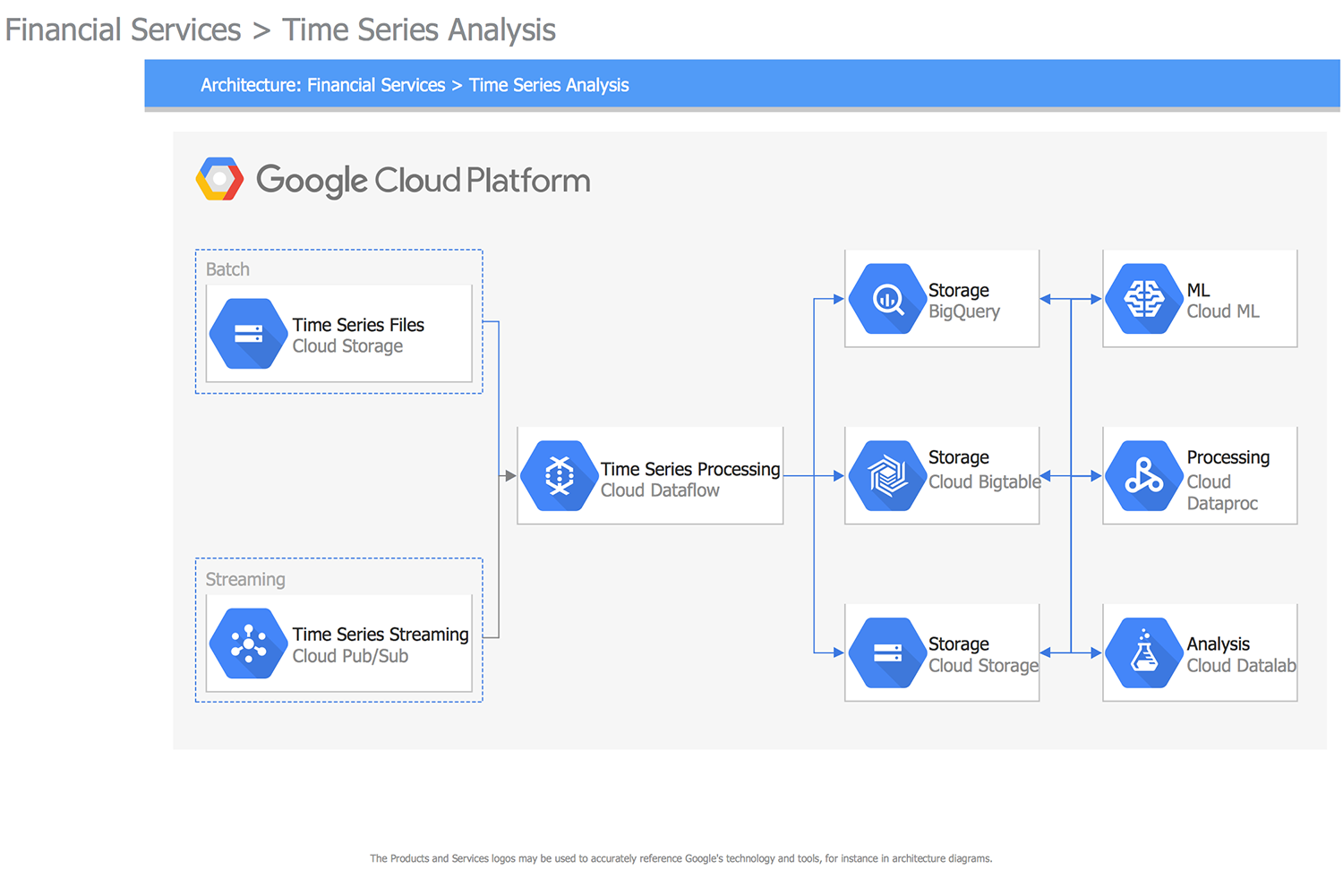Click the 'Google Cloud Platform' wordmark text
This screenshot has width=1343, height=869.
[423, 181]
